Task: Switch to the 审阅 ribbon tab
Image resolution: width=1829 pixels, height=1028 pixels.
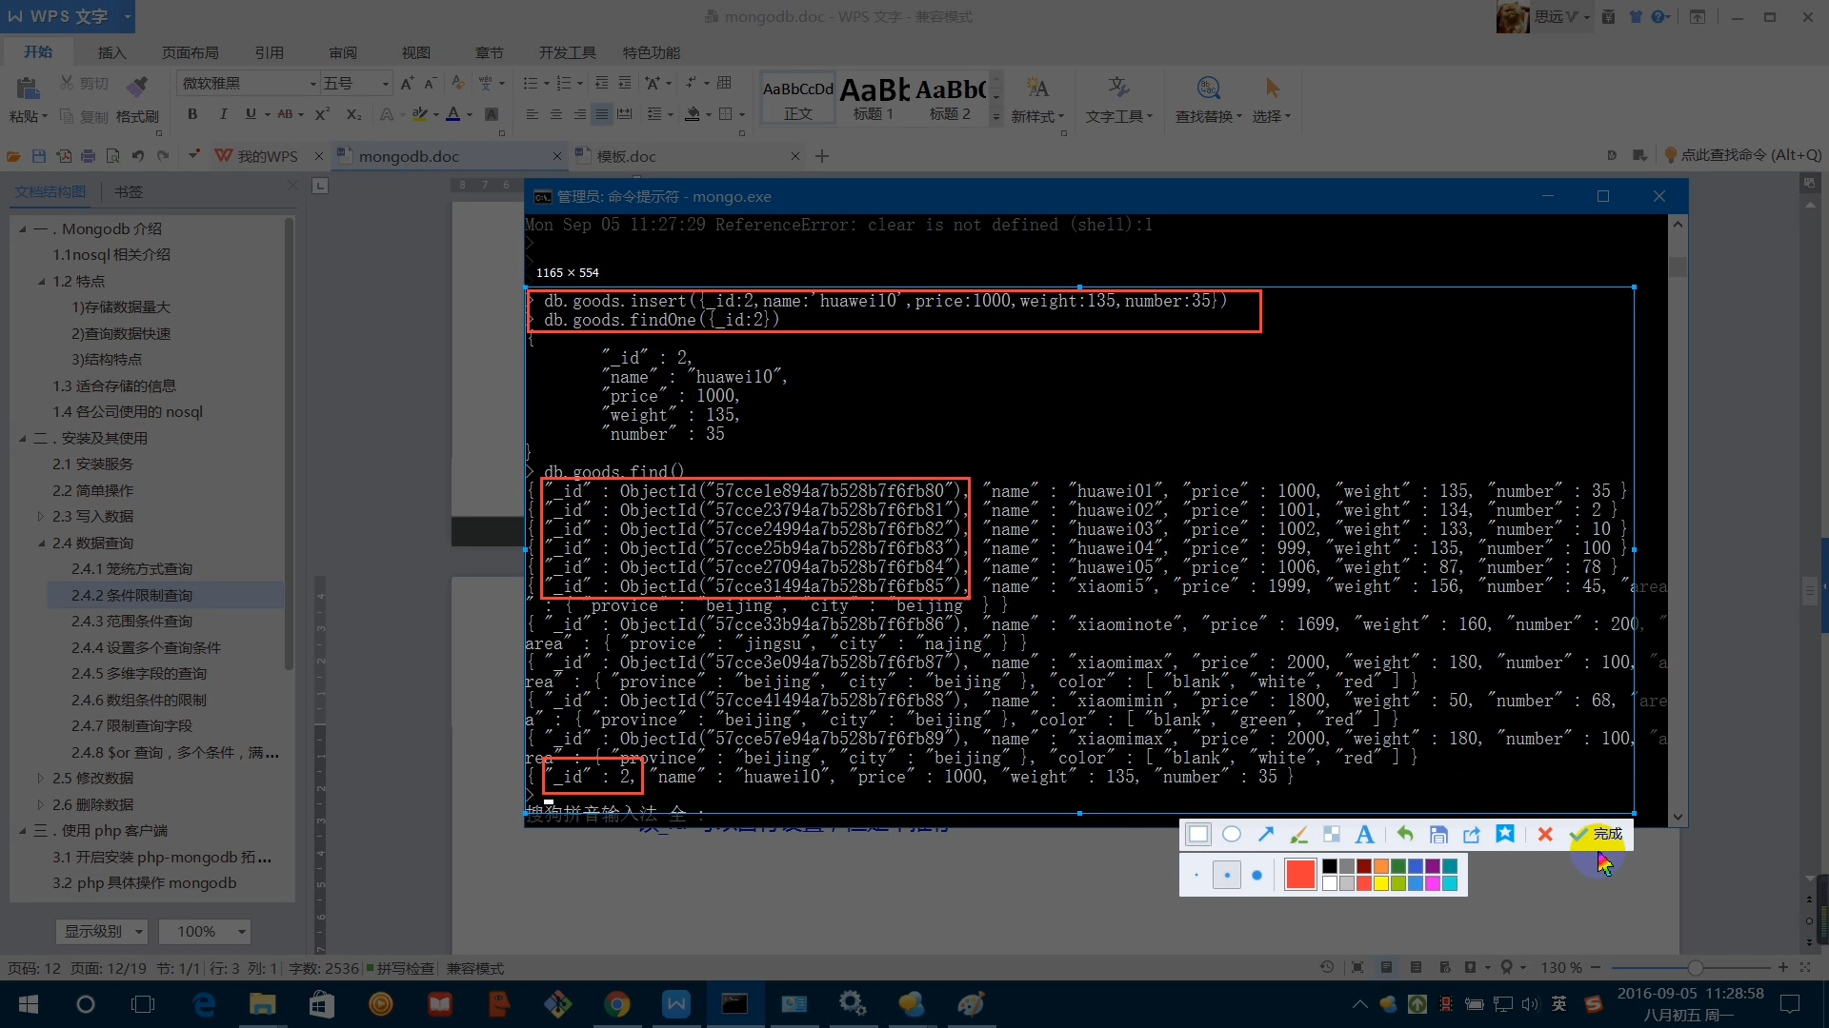Action: (343, 52)
